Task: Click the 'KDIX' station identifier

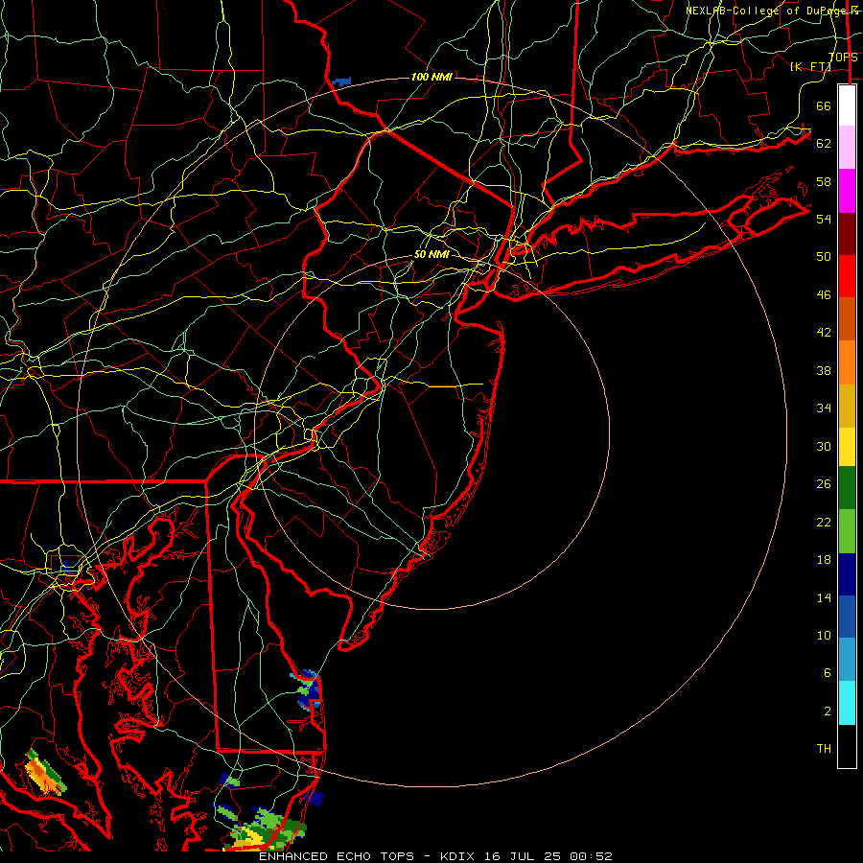Action: tap(459, 856)
